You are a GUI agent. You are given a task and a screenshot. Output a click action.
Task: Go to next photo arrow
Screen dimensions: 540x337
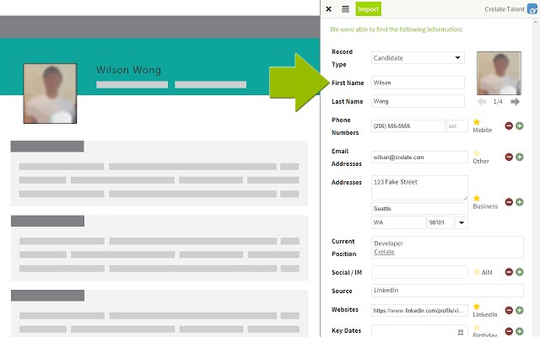(516, 101)
